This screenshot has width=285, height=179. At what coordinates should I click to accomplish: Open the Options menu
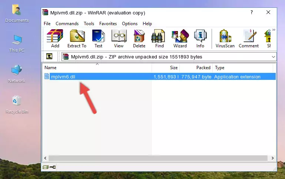point(130,24)
